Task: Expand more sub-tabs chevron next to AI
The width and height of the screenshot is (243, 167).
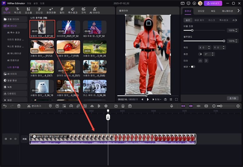Action: 236,20
